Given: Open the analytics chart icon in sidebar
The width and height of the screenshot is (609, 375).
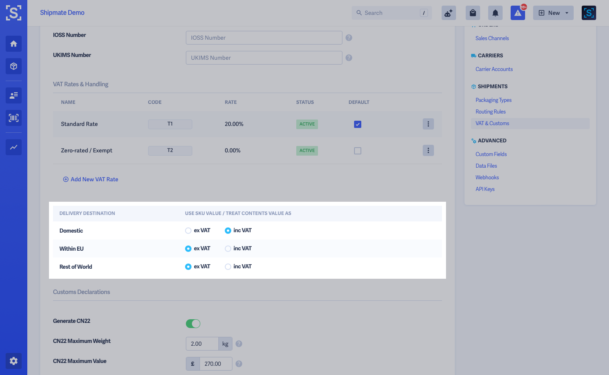Looking at the screenshot, I should (14, 147).
